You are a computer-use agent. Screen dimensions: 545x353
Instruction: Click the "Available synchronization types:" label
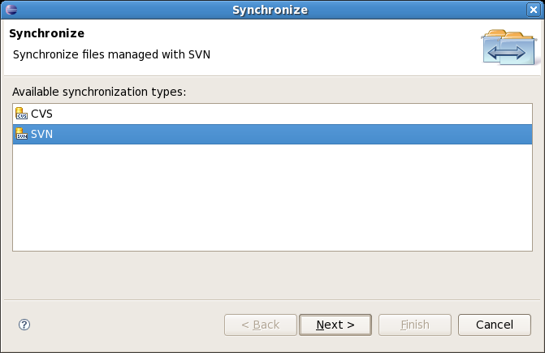point(99,92)
